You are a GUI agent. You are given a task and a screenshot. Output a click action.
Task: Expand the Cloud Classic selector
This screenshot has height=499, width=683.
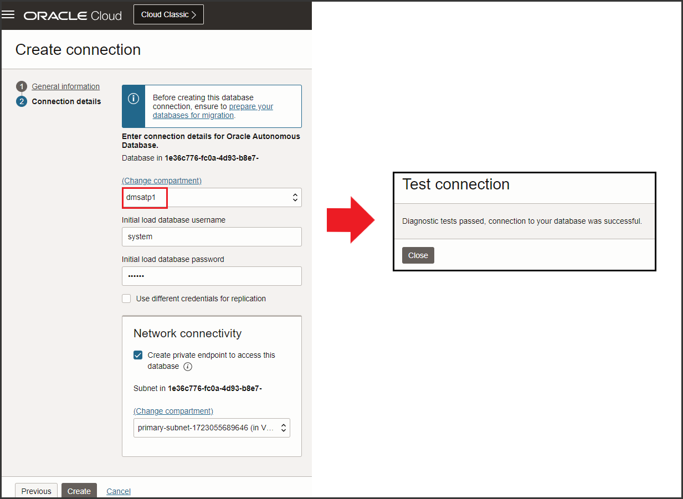point(168,14)
